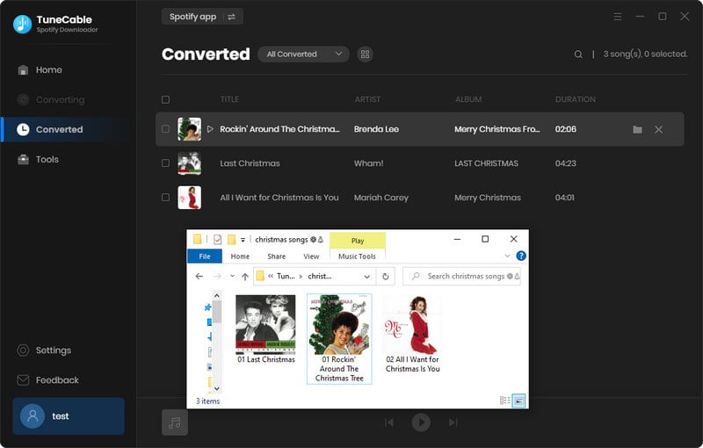Click the search icon in Converted header
The height and width of the screenshot is (448, 703).
(x=578, y=54)
